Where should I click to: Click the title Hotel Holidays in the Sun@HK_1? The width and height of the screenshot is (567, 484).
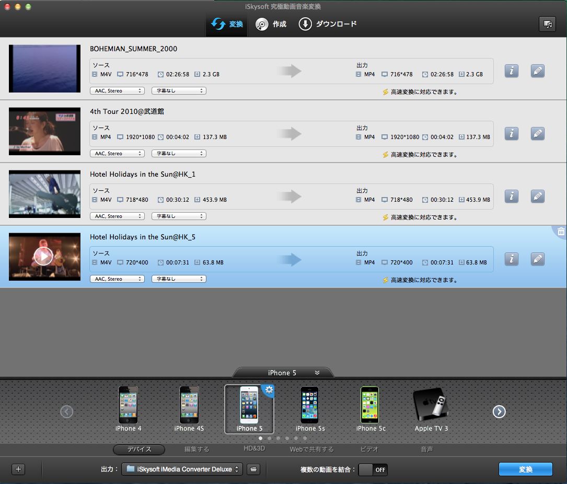click(143, 174)
